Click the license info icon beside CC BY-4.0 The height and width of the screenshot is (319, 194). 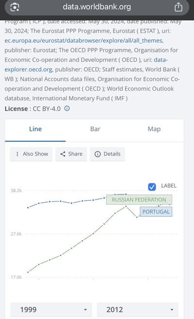(x=67, y=109)
